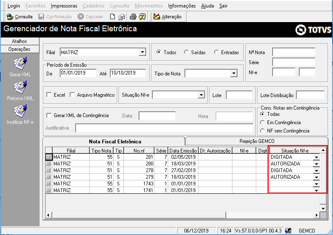Click the grid scroll left arrow
This screenshot has height=235, width=333.
[x=48, y=215]
